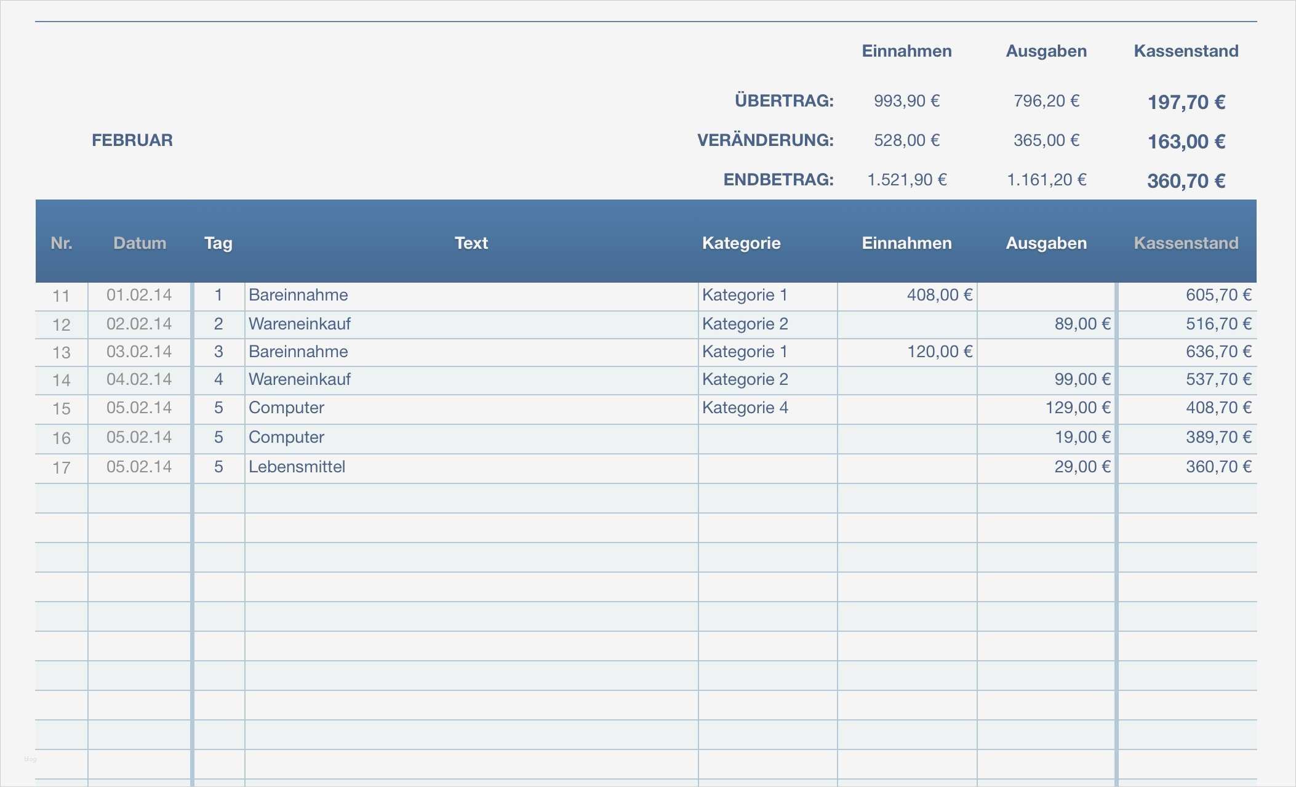Click the 408,00 € Einnahmen cell
Screen dimensions: 1296x787
coord(939,295)
